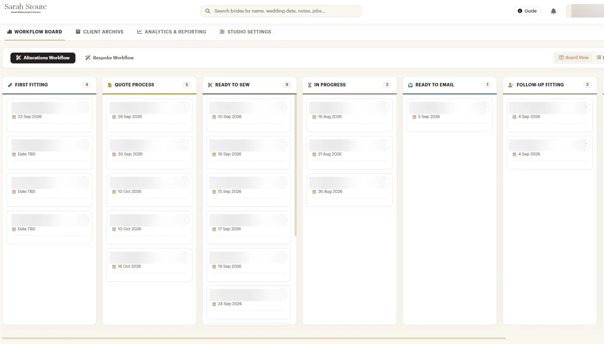Click the Follow-Up Fitting column title
The height and width of the screenshot is (344, 604).
point(540,85)
